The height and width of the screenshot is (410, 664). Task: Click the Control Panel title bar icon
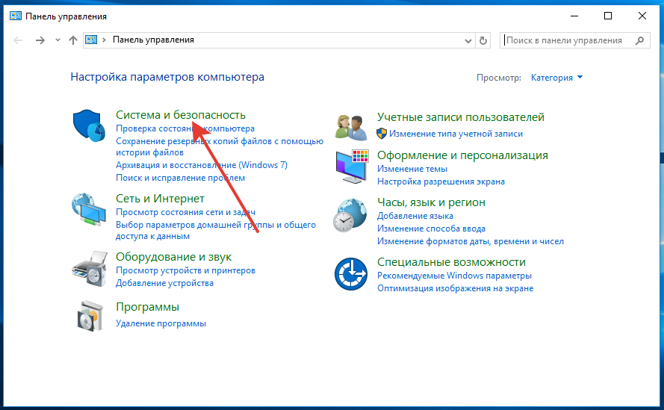16,16
